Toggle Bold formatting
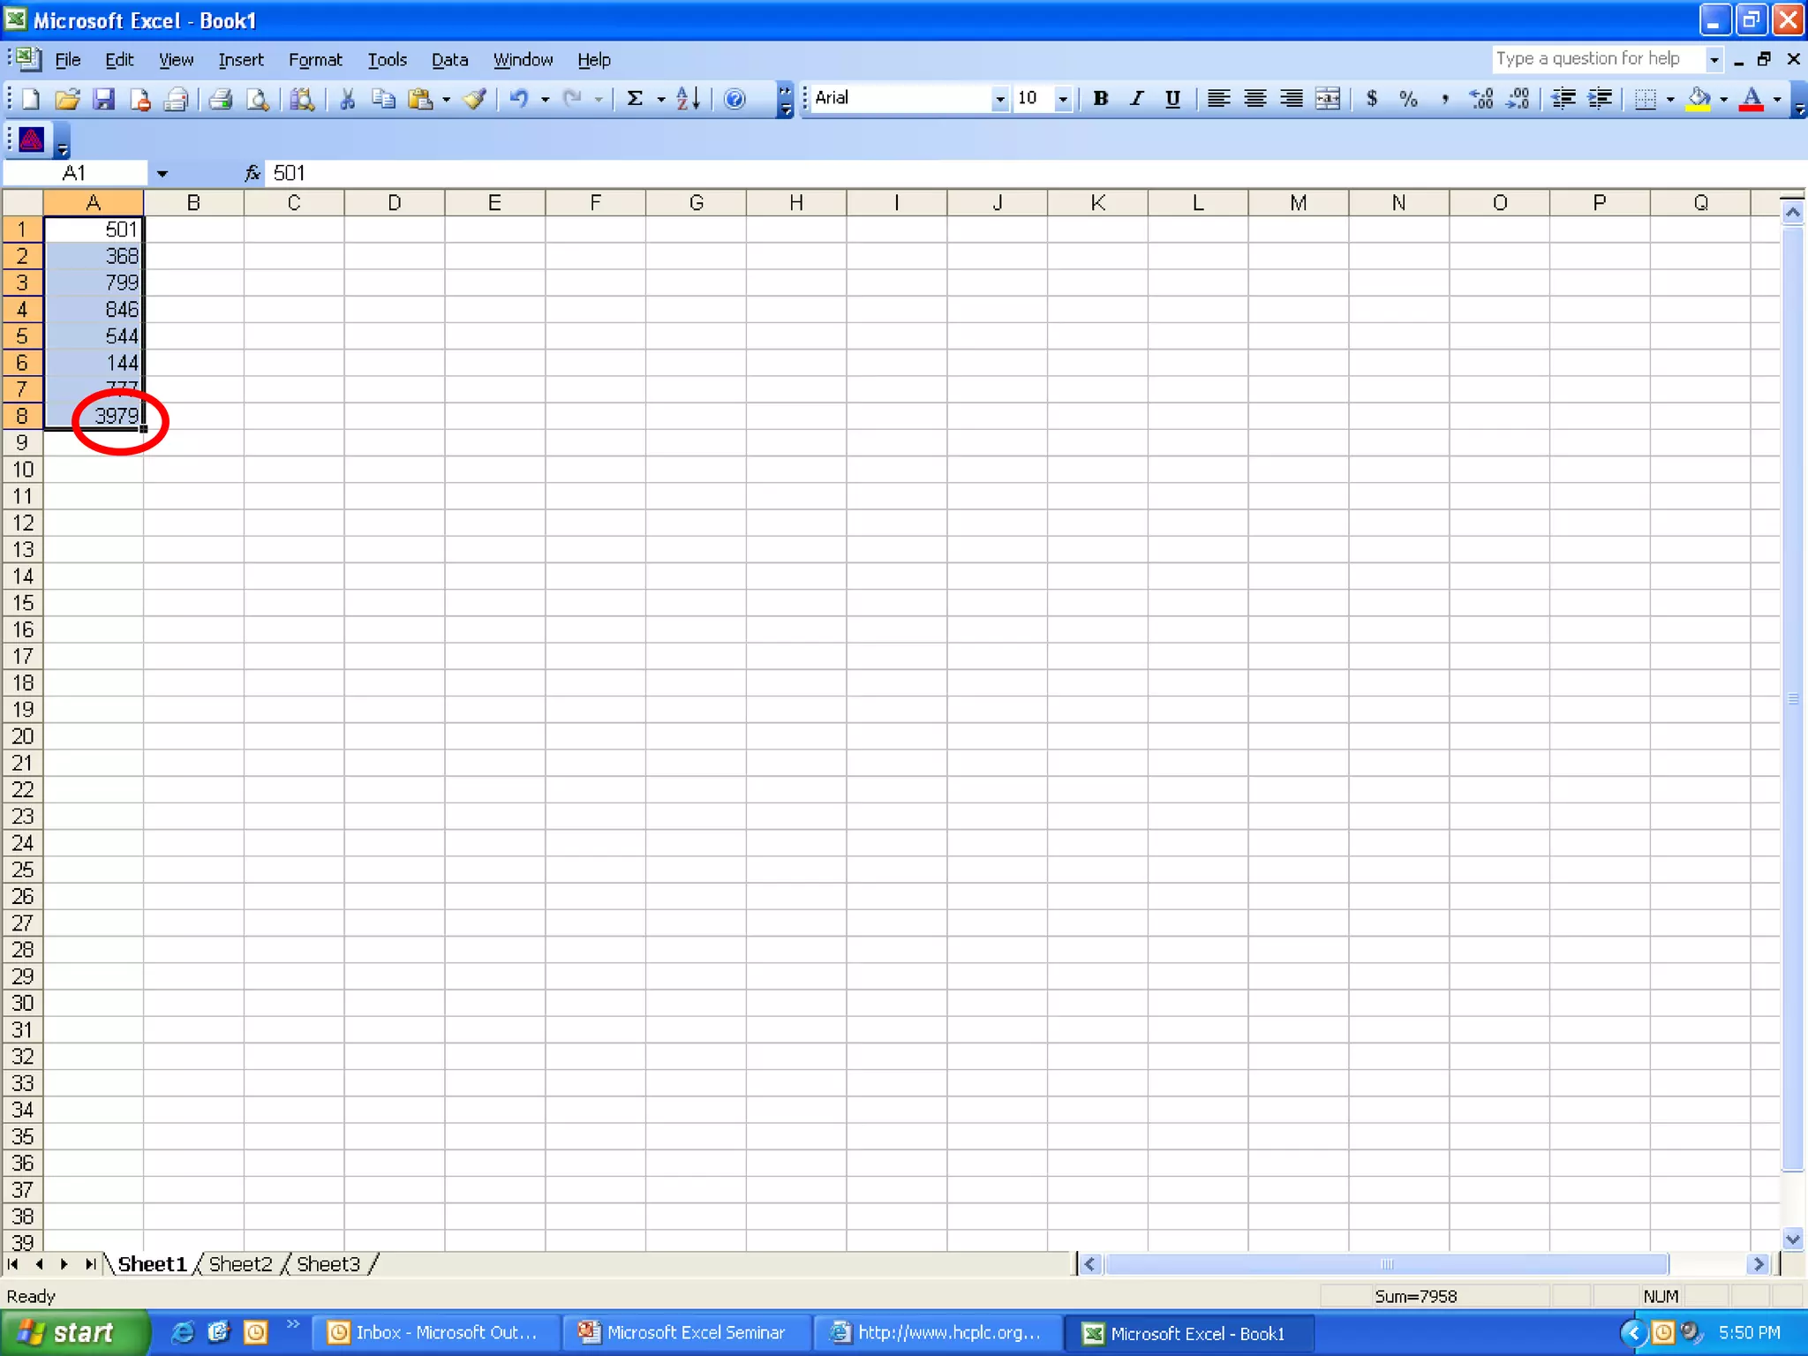This screenshot has height=1356, width=1808. [1100, 99]
